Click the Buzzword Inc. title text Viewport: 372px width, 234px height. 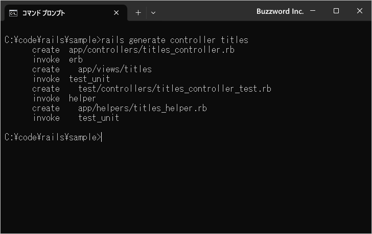(x=280, y=11)
